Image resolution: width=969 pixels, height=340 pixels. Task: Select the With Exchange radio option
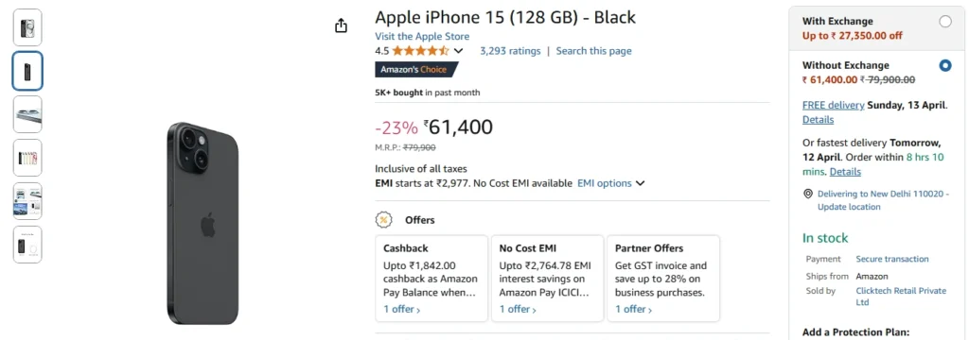point(945,22)
